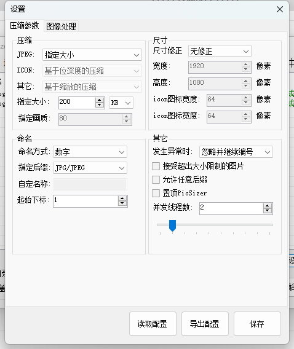Click the 指定大小 input field

tap(77, 103)
